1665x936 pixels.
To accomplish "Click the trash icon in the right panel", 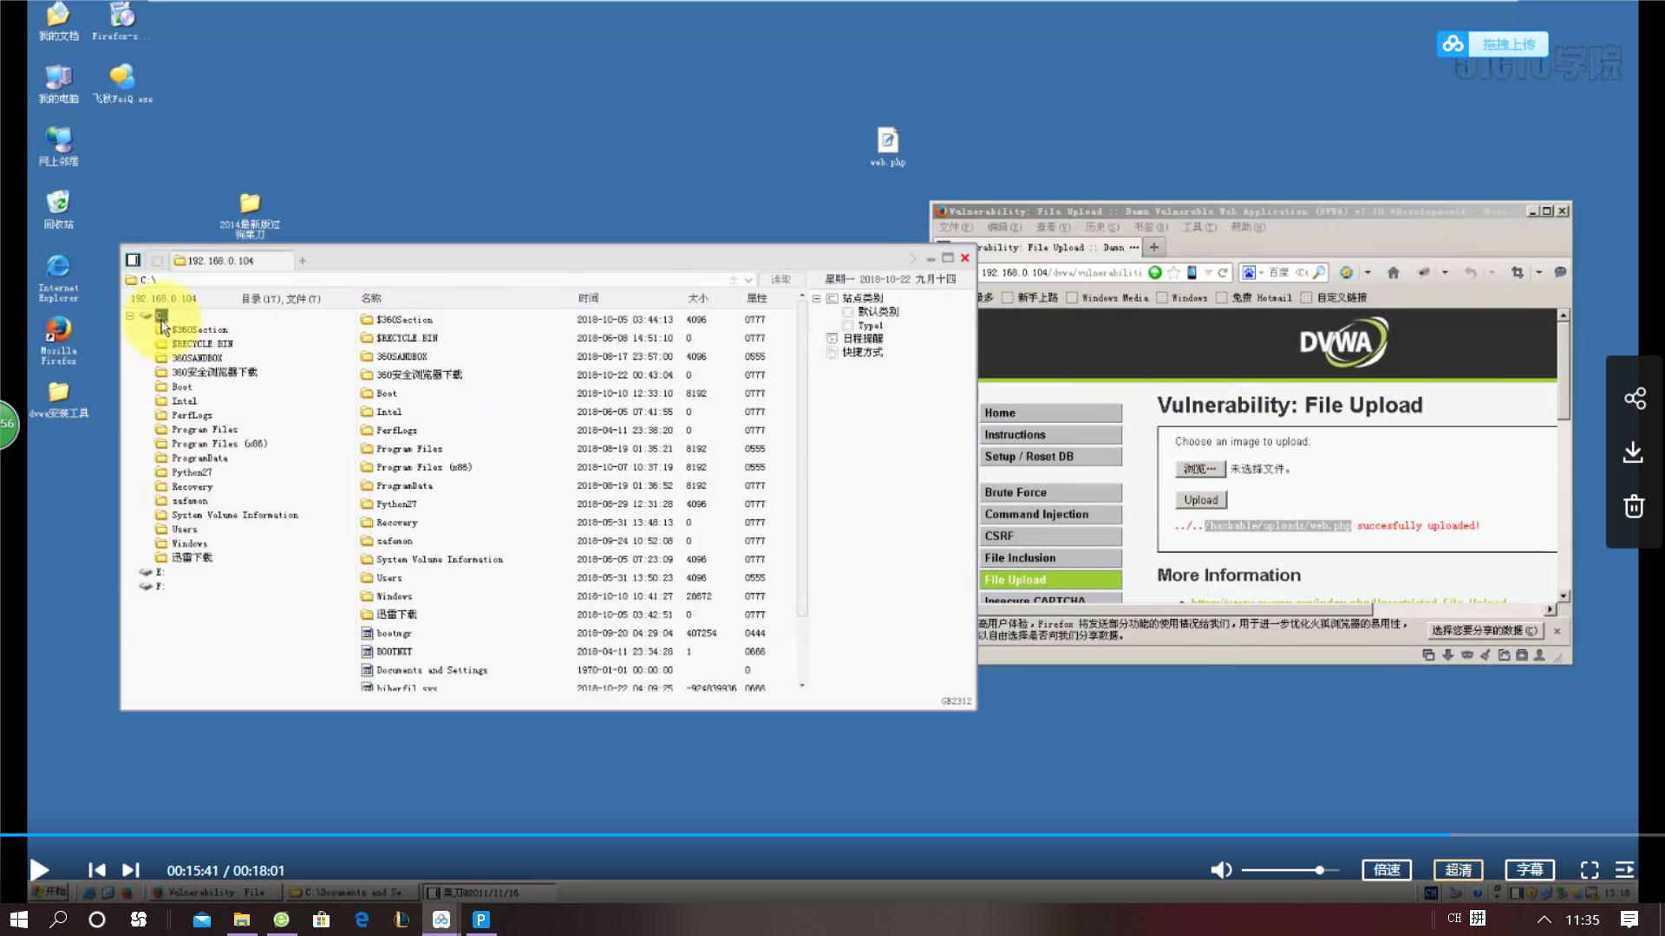I will (x=1635, y=507).
